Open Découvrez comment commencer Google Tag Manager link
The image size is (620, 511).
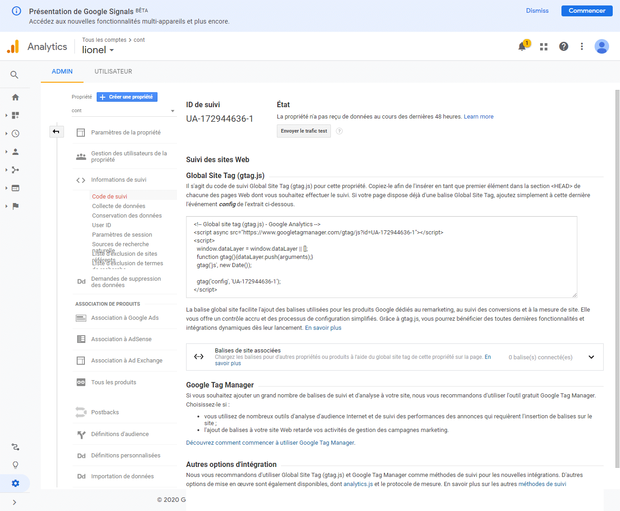tap(270, 443)
